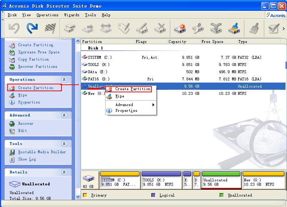Screen dimensions: 287x207
Task: Click the Split partition toolbar icon
Action: [198, 28]
